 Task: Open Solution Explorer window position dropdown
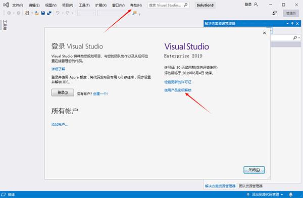pyautogui.click(x=287, y=23)
